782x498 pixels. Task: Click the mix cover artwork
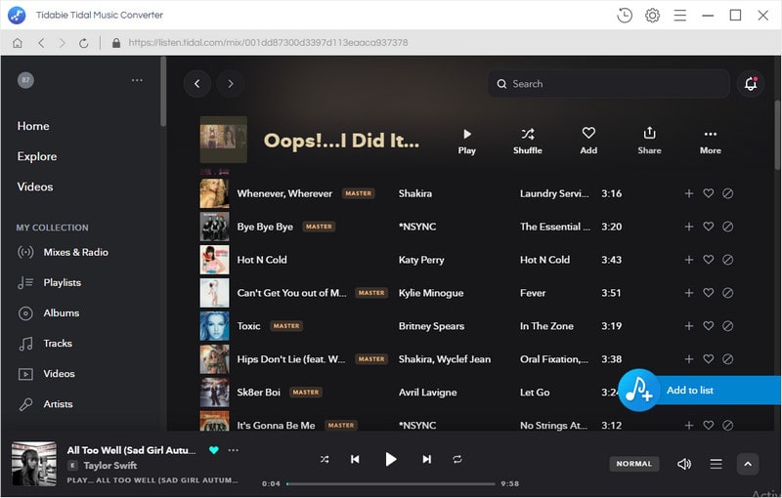pos(224,140)
